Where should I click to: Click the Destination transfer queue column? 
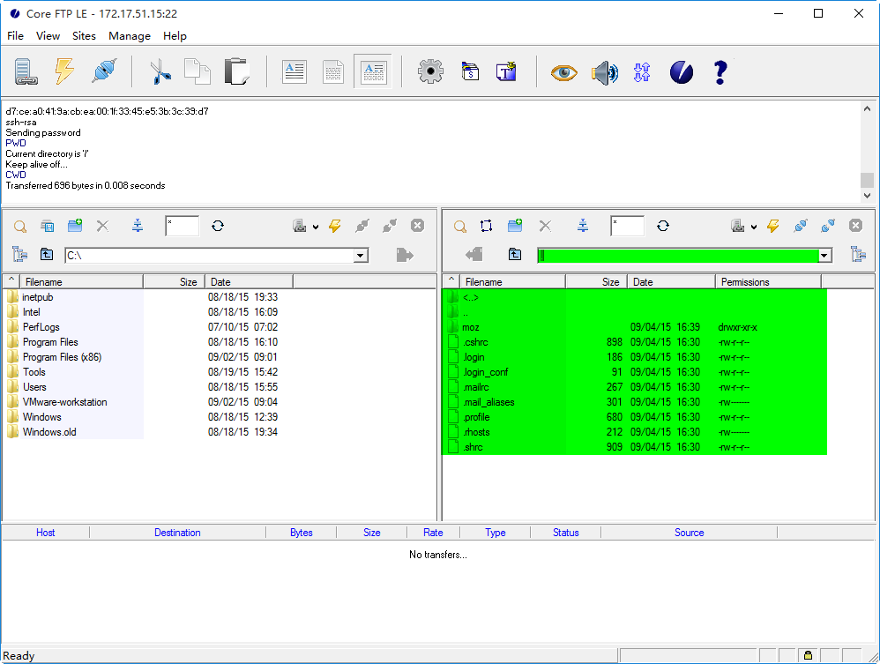tap(177, 533)
